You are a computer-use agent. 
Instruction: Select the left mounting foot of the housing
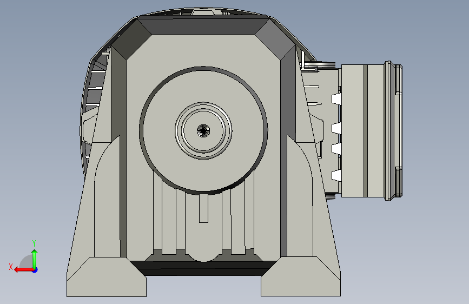click(107, 277)
